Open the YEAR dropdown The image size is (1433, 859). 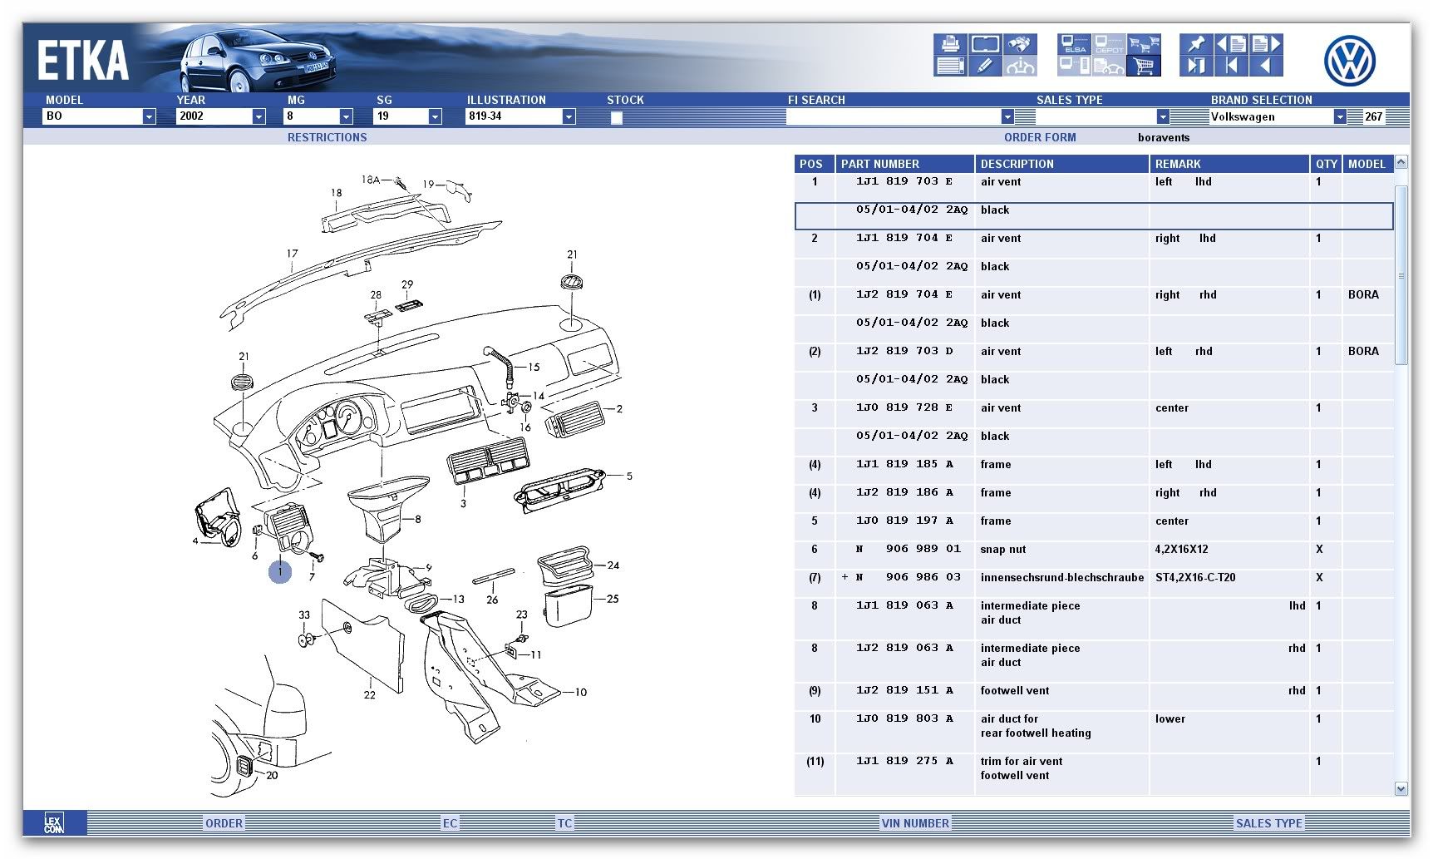[259, 116]
